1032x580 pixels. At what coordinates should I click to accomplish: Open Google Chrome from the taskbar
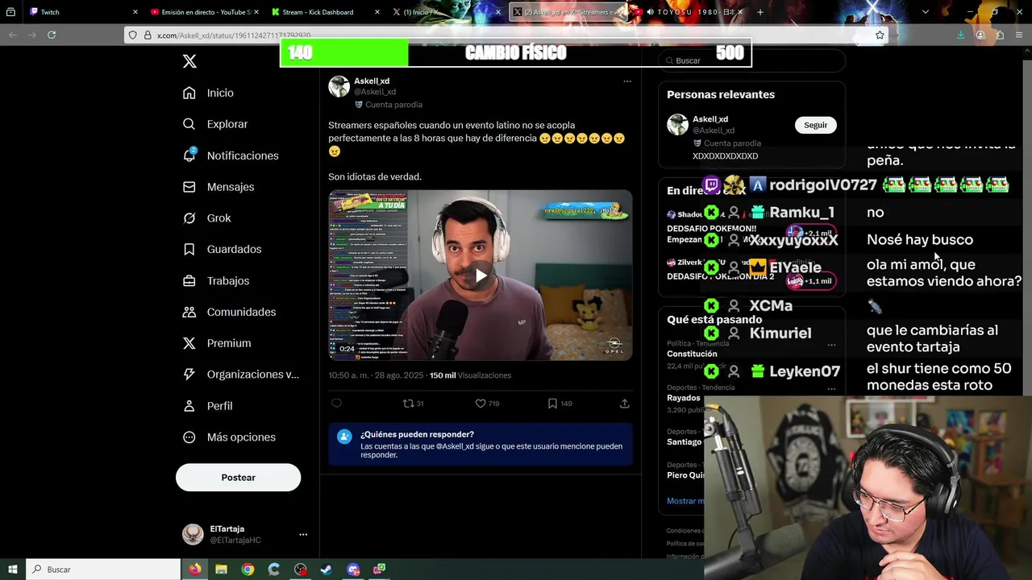248,570
